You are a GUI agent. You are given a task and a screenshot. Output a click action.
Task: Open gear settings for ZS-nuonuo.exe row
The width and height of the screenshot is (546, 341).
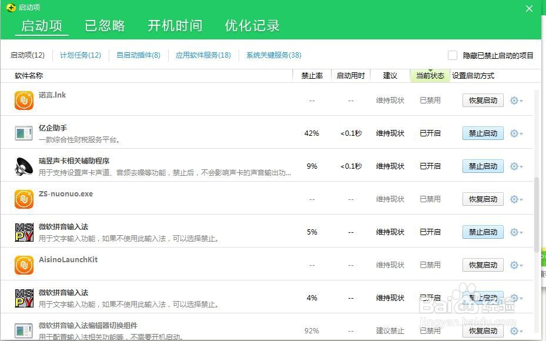pos(517,199)
